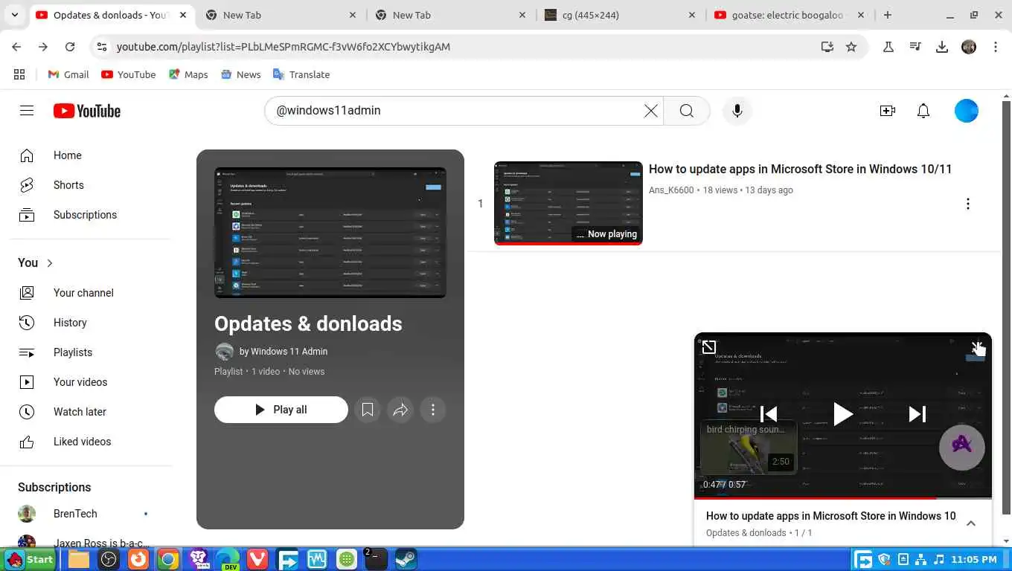Click the address bar URL
The height and width of the screenshot is (571, 1012).
pos(284,47)
